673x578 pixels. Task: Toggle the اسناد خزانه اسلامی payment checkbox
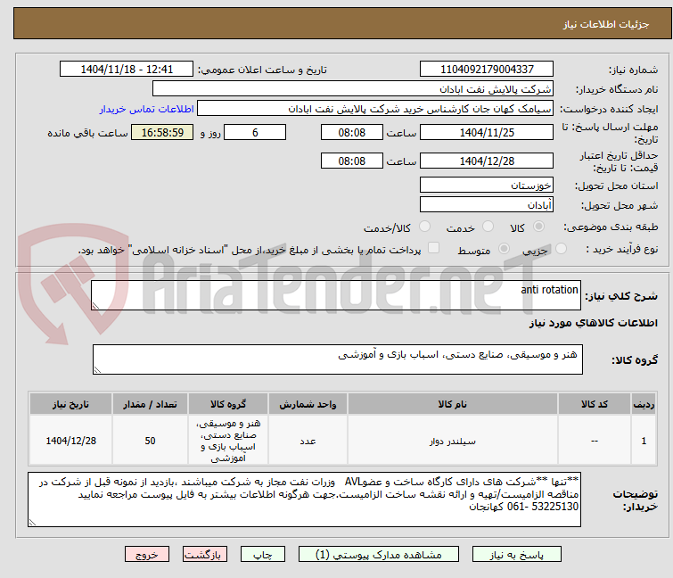(x=434, y=248)
